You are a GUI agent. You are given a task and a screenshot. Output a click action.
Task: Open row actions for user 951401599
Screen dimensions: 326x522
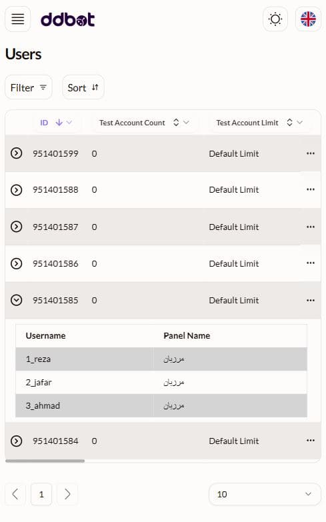[311, 153]
